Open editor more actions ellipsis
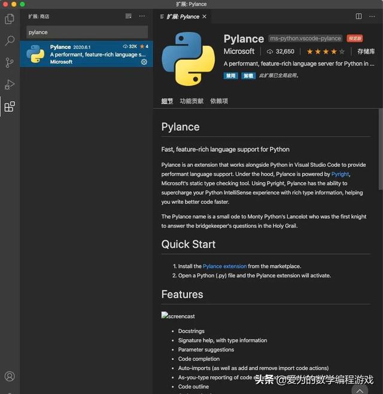383x394 pixels. [x=372, y=16]
